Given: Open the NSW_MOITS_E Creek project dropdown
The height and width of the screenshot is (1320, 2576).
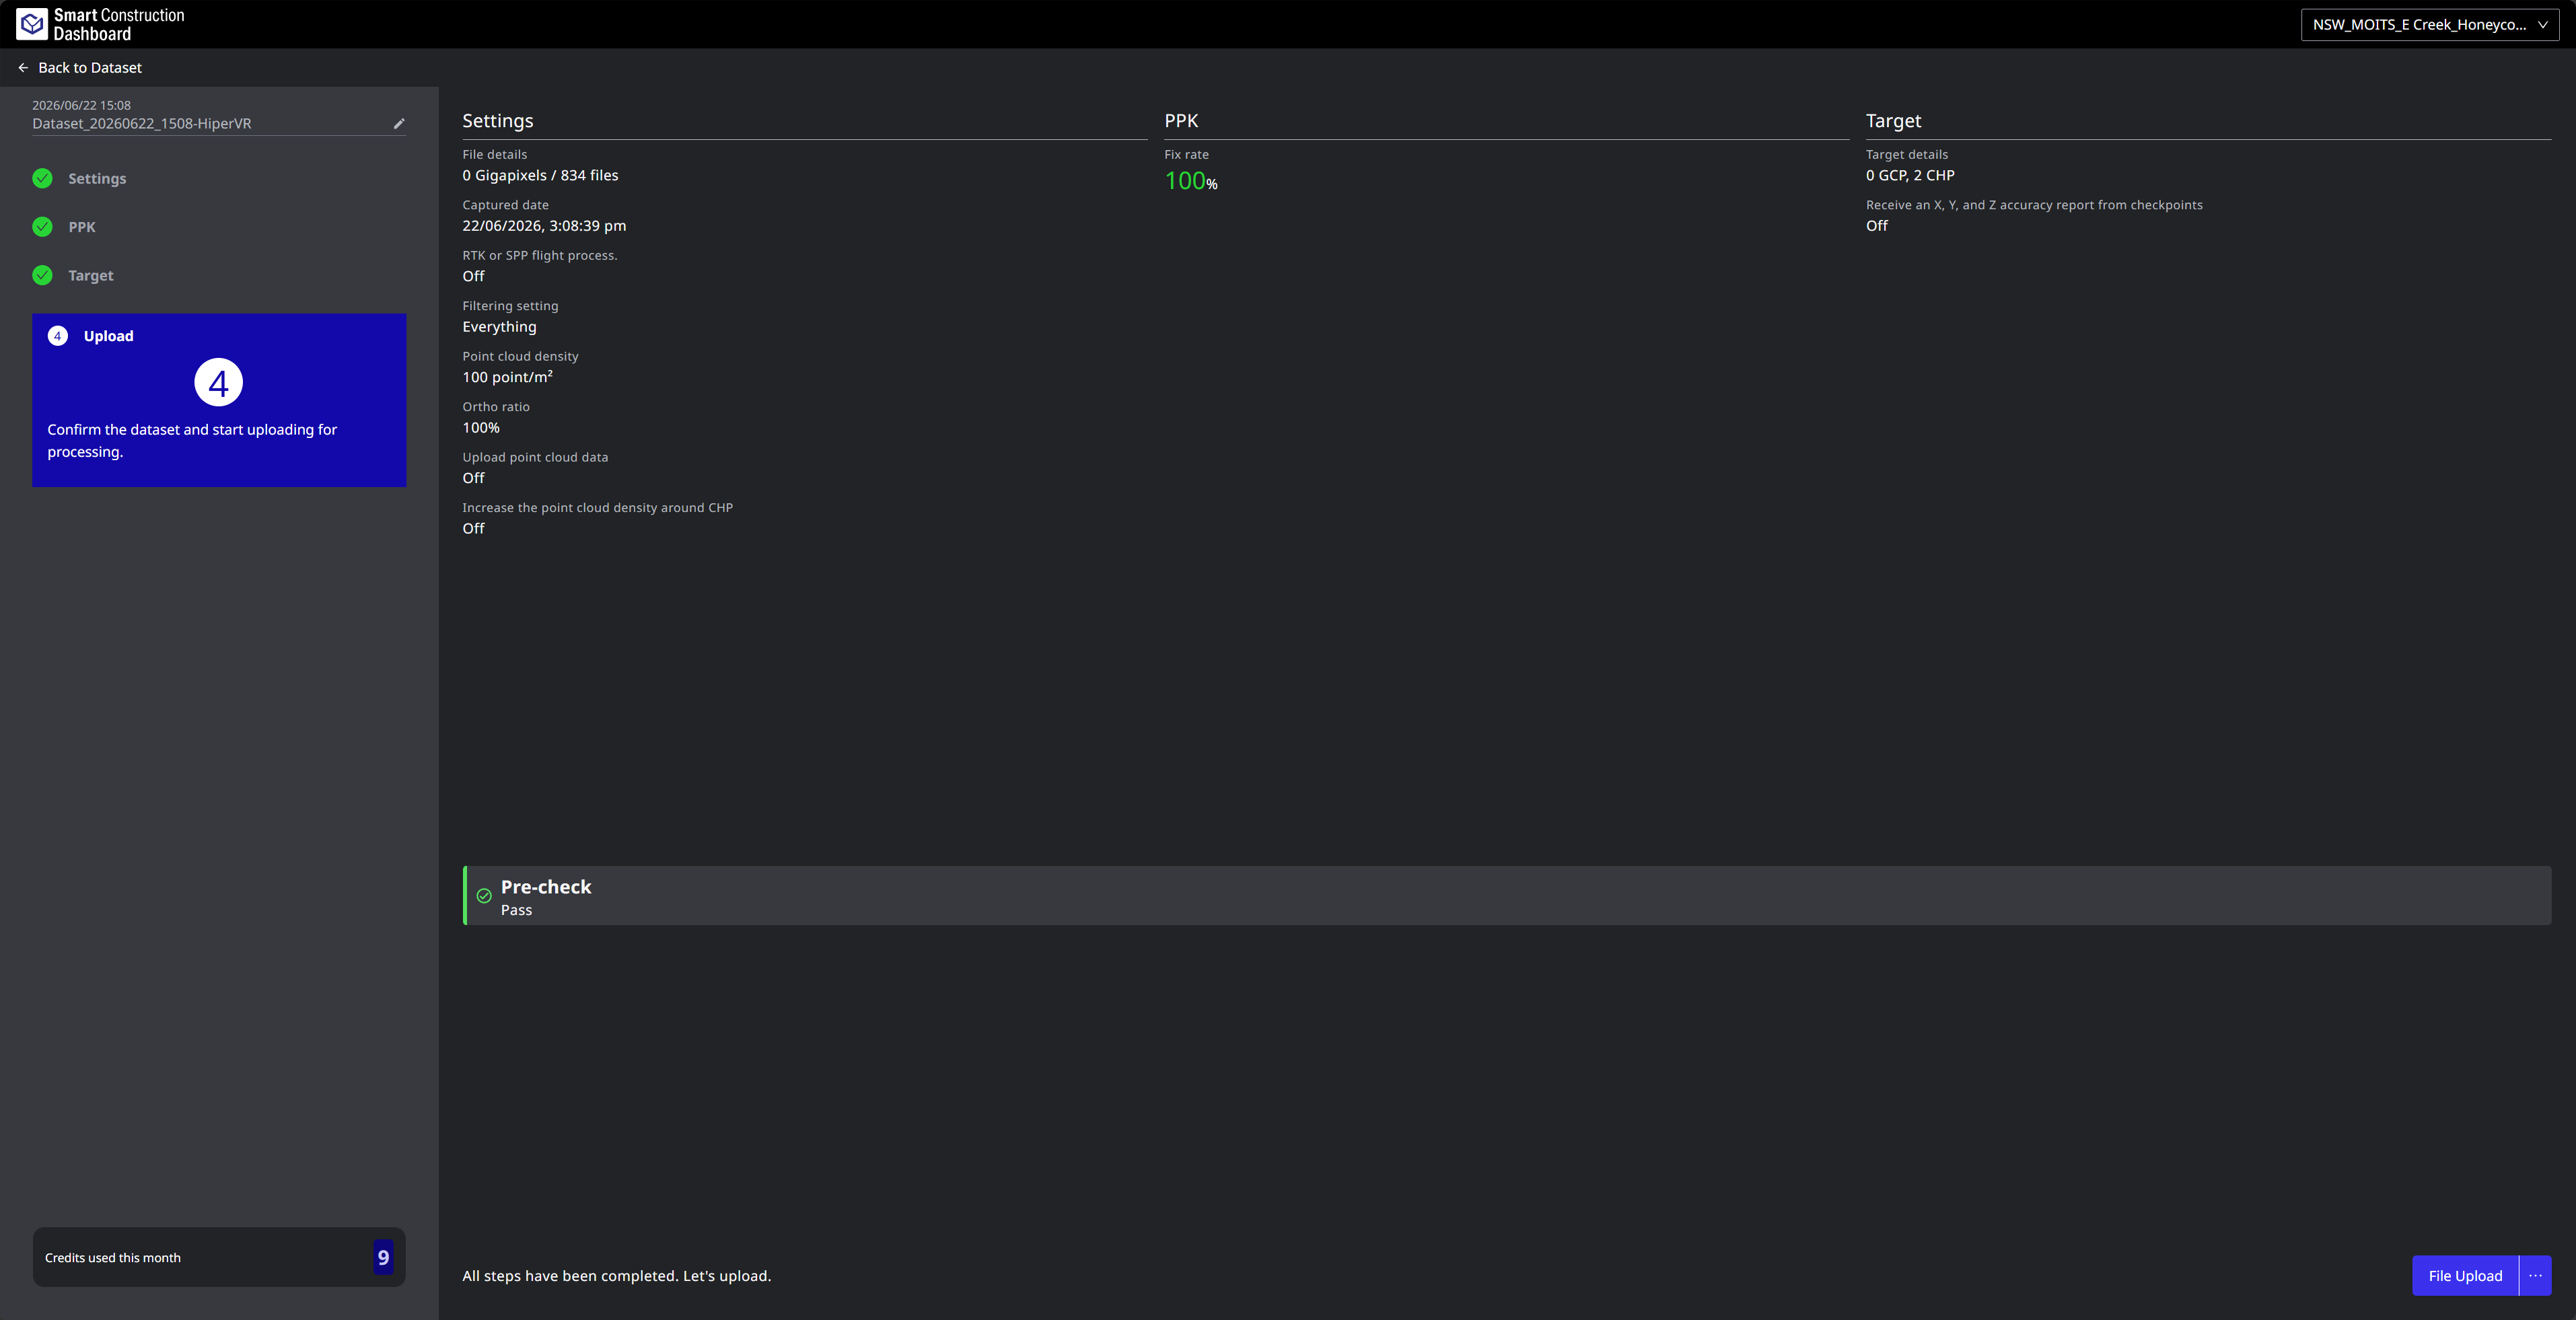Looking at the screenshot, I should (2430, 25).
